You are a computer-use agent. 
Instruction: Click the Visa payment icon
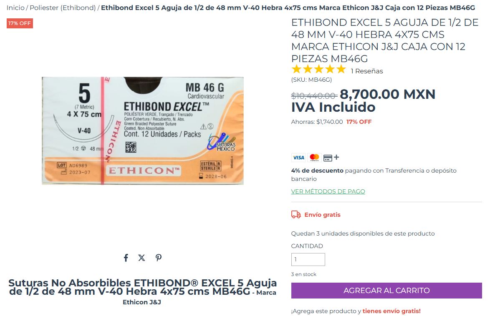(298, 158)
